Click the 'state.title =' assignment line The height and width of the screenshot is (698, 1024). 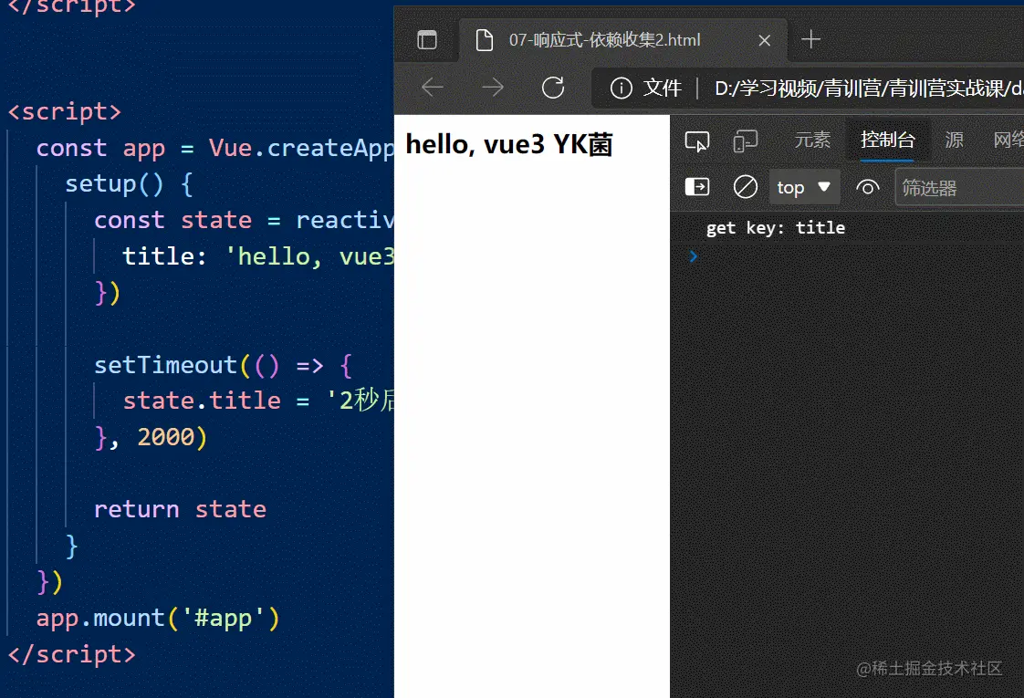point(216,401)
